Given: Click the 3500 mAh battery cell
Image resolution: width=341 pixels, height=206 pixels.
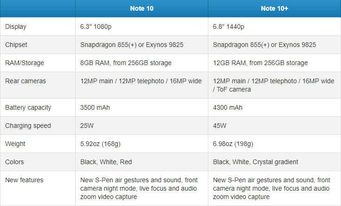Looking at the screenshot, I should pyautogui.click(x=95, y=107).
